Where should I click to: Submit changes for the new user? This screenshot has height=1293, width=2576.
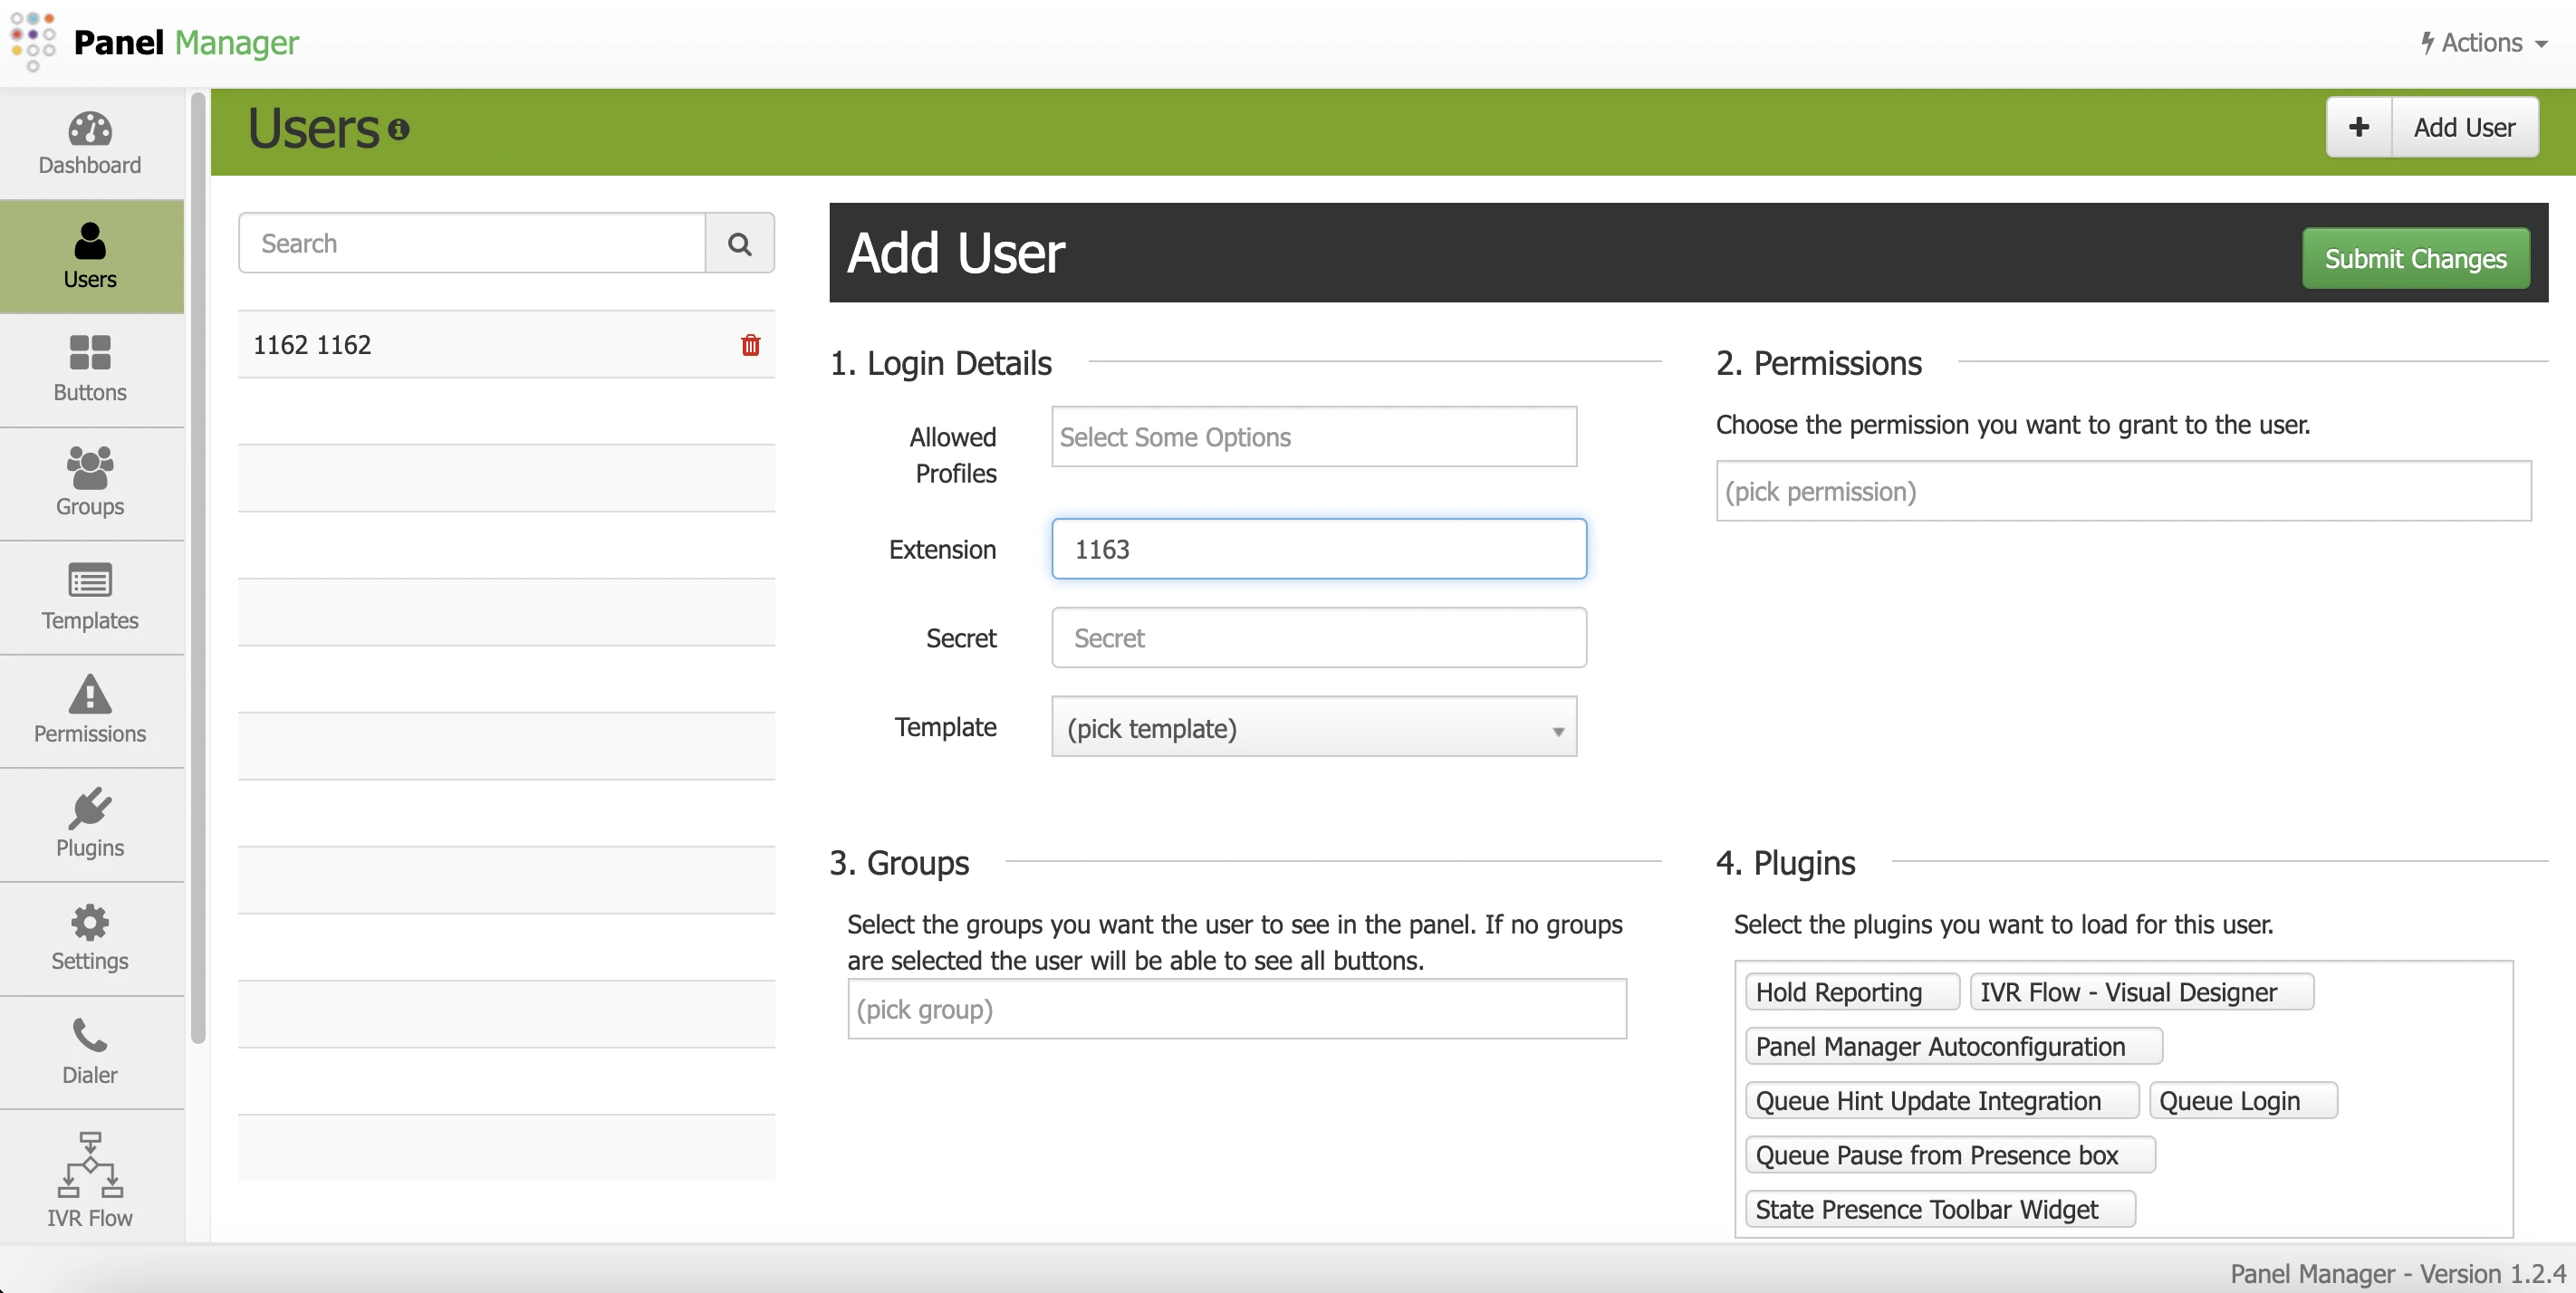point(2416,258)
